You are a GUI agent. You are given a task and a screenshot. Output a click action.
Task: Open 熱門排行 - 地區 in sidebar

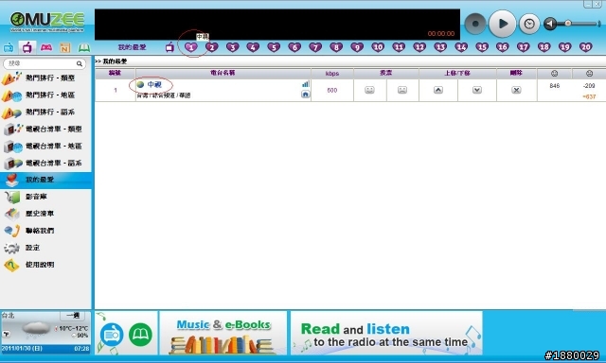point(45,95)
